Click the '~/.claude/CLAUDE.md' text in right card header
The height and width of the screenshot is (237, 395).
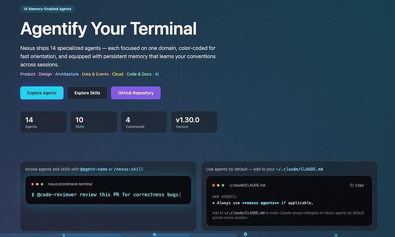coord(299,169)
